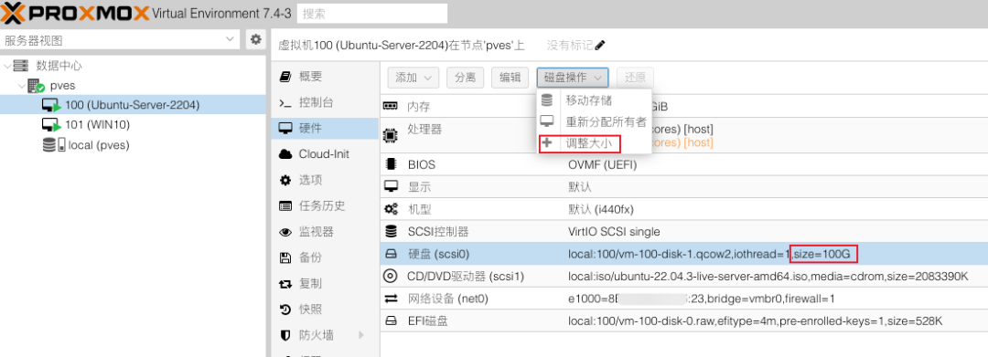Screen dimensions: 988x357
Task: Click the gear settings icon beside view selector
Action: coord(256,39)
